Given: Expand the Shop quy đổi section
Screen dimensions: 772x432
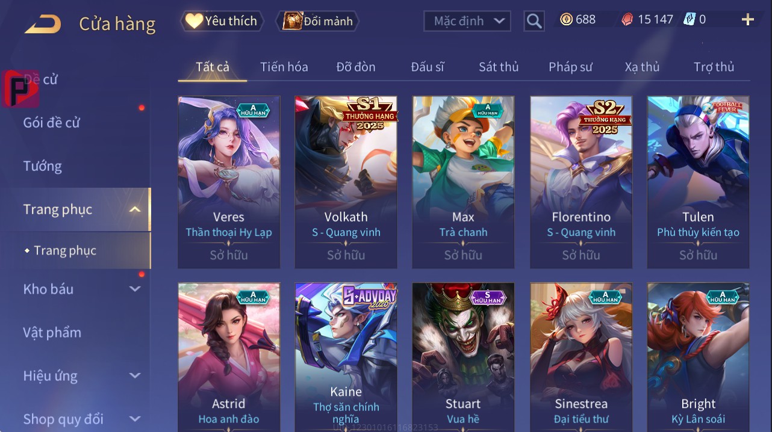Looking at the screenshot, I should click(x=135, y=419).
